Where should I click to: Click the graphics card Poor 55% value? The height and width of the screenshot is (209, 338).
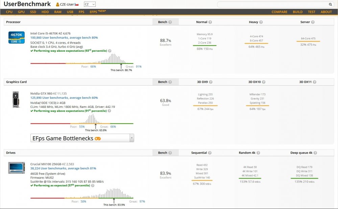click(82, 126)
